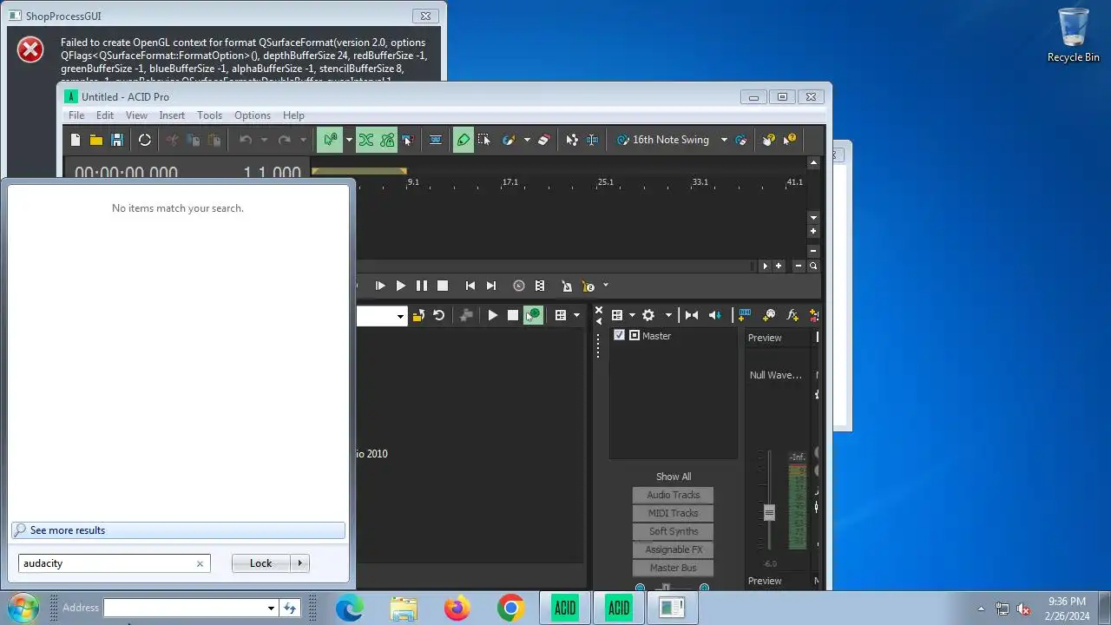This screenshot has height=625, width=1111.
Task: Open dropdown arrow next to mixer gear icon
Action: click(668, 315)
